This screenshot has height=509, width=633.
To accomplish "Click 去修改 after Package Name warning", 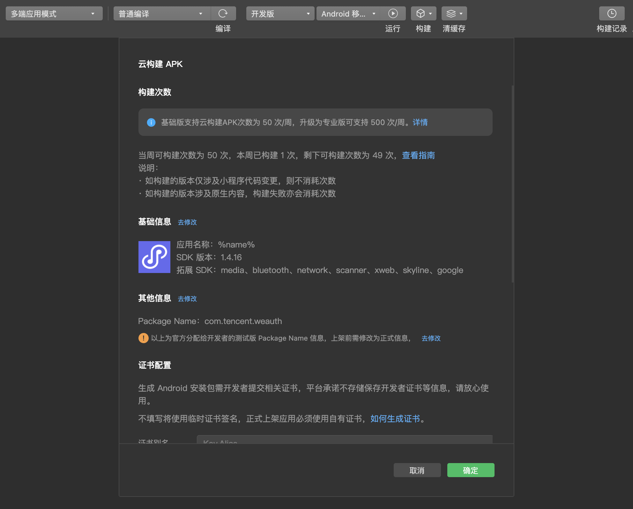I will pos(431,338).
